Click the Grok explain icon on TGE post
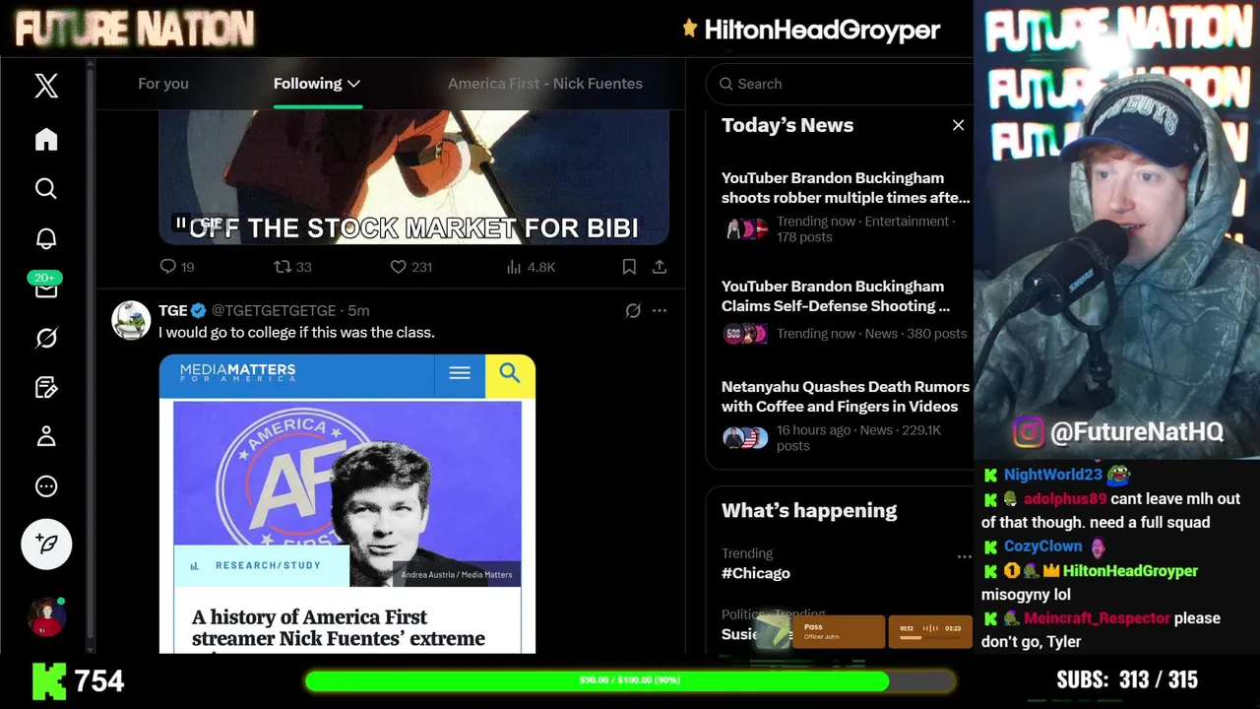 click(633, 310)
